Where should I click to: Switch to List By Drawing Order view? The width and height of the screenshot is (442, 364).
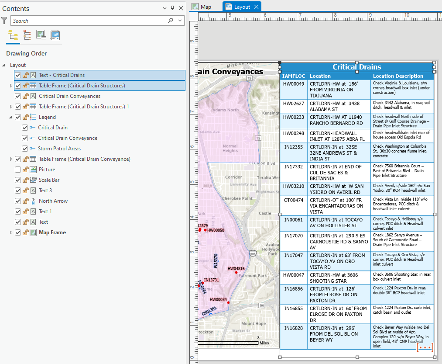pos(13,35)
